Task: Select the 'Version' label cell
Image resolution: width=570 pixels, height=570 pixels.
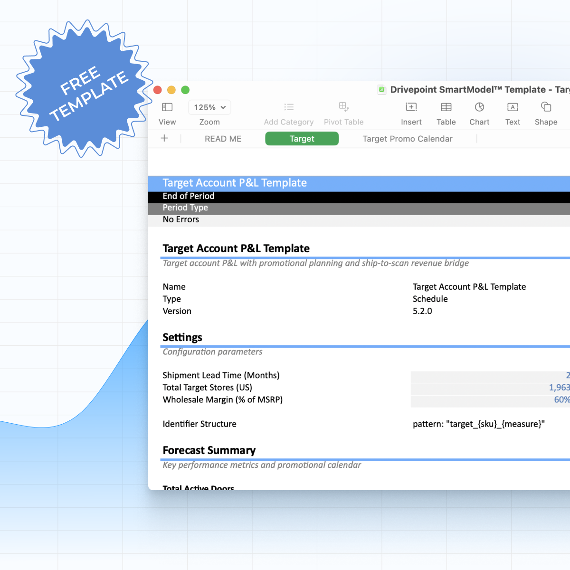Action: point(177,311)
